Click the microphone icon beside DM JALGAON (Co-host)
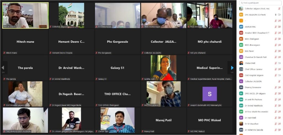Image resolution: width=283 pixels, height=135 pixels. point(276,15)
